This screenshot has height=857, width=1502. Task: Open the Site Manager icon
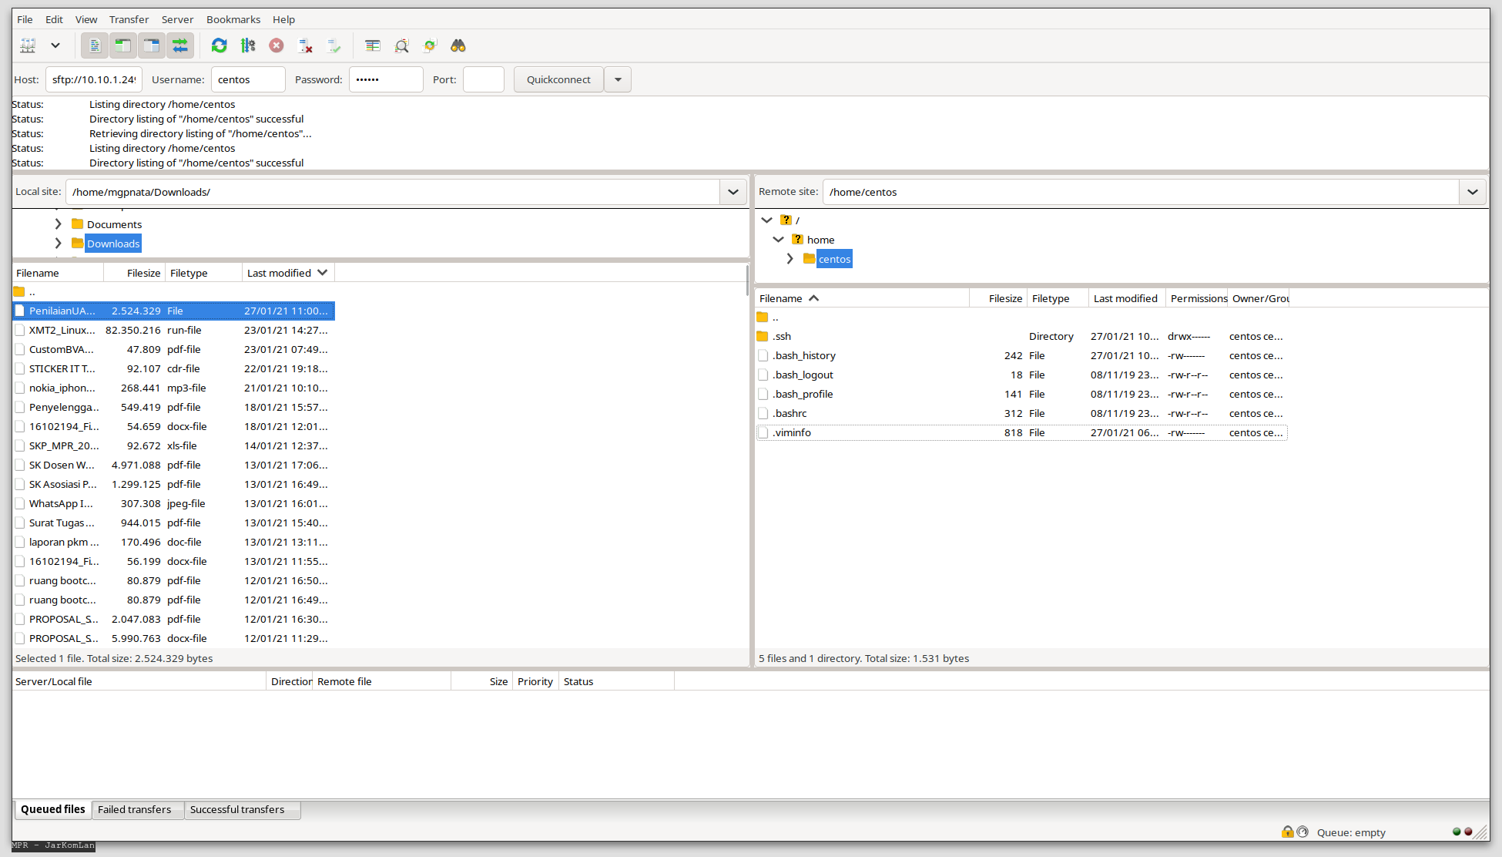click(28, 45)
